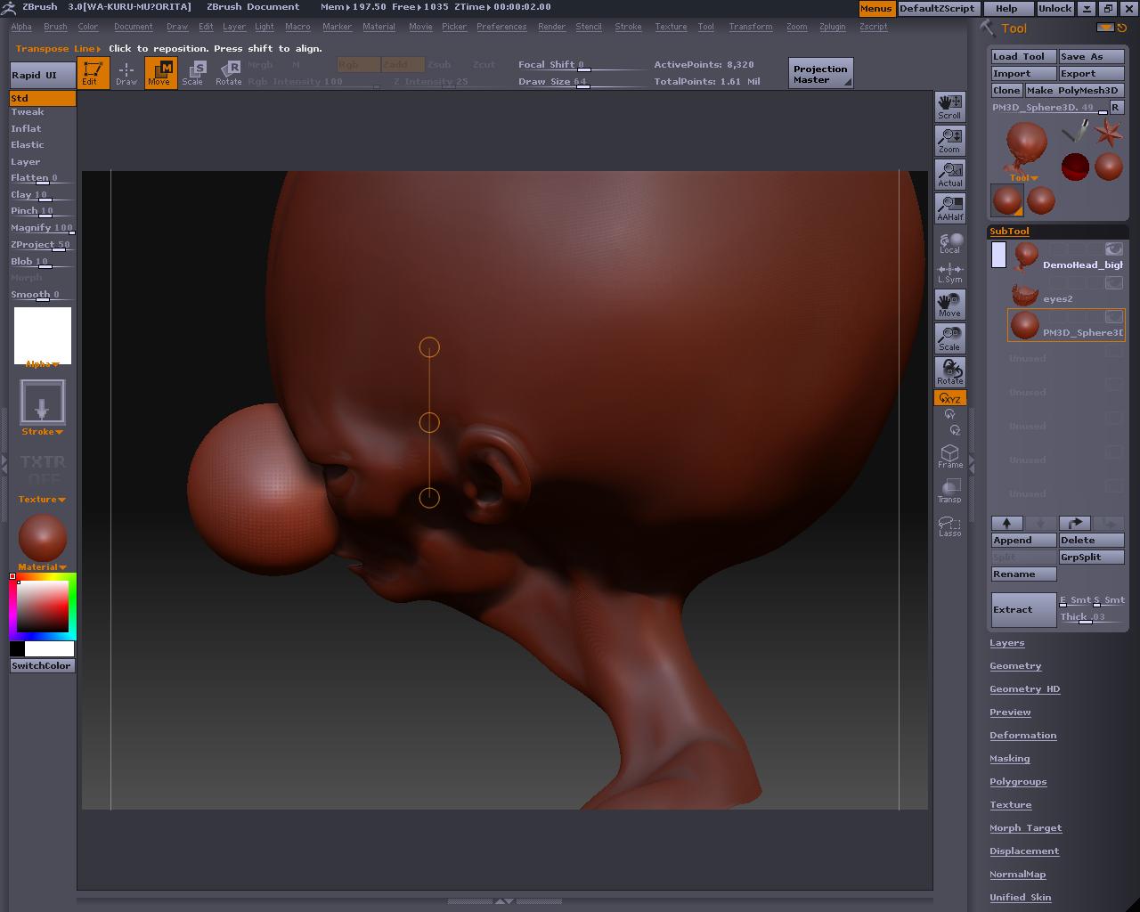Image resolution: width=1140 pixels, height=912 pixels.
Task: Click the Append subtool button
Action: tap(1023, 541)
